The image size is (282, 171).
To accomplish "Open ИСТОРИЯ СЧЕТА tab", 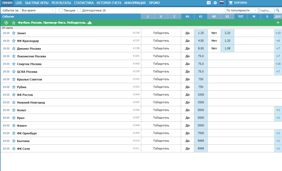I will [x=109, y=3].
